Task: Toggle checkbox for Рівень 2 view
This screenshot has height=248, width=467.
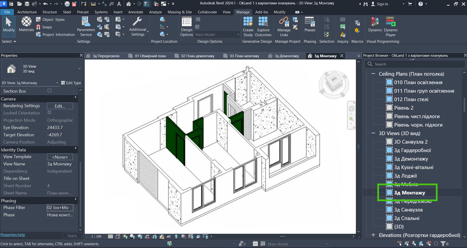Action: tap(389, 108)
